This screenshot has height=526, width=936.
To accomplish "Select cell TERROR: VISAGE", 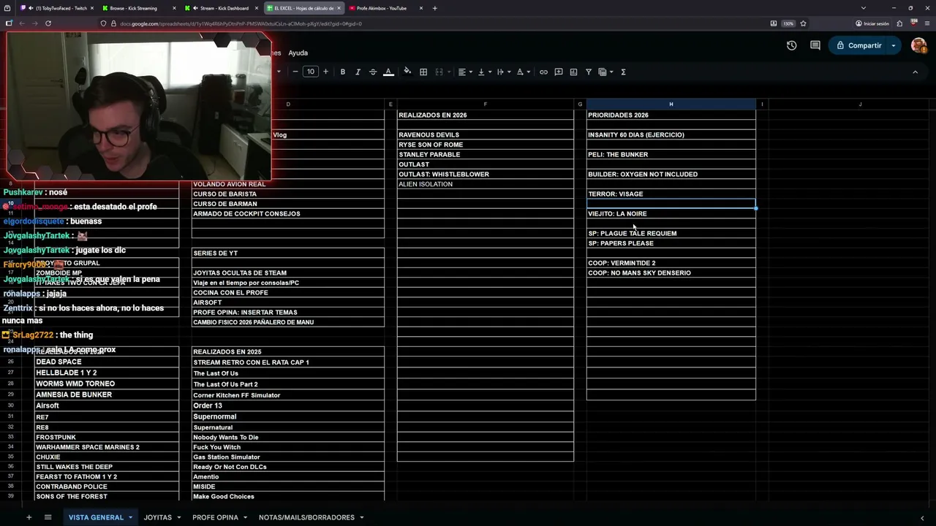I will 671,194.
